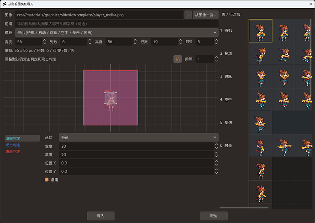Select the first 移动 frame thumbnail

[x=261, y=54]
